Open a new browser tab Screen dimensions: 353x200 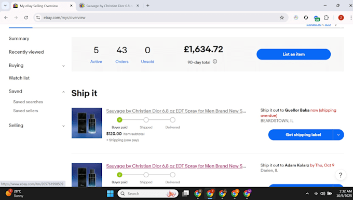[x=147, y=6]
